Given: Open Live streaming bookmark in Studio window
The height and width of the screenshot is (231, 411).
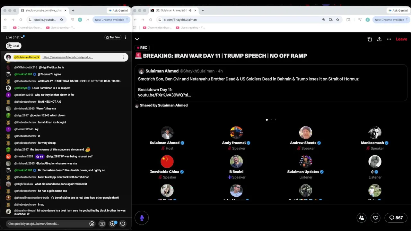Looking at the screenshot, I should tap(60, 28).
